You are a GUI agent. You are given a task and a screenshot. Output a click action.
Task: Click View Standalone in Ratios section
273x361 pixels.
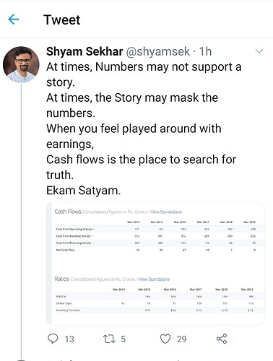coord(155,279)
